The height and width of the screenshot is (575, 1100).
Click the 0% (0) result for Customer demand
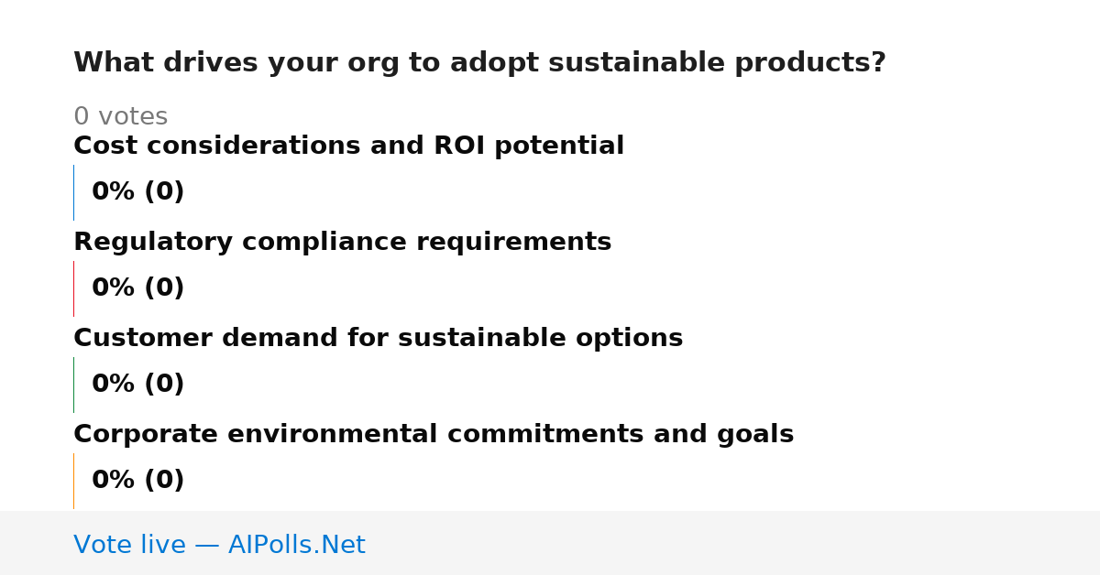pyautogui.click(x=137, y=385)
